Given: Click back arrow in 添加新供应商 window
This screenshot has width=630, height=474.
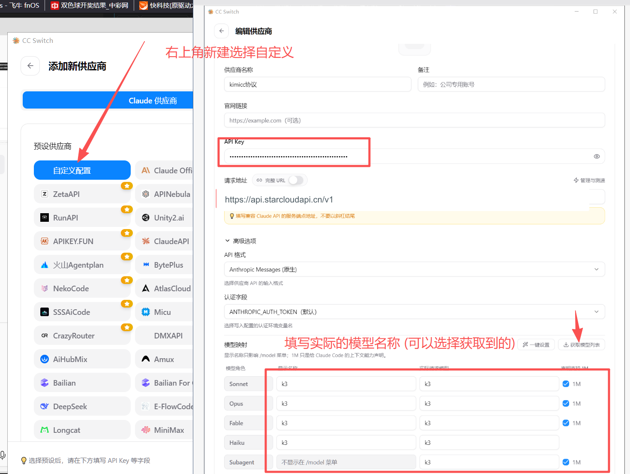Looking at the screenshot, I should click(30, 66).
